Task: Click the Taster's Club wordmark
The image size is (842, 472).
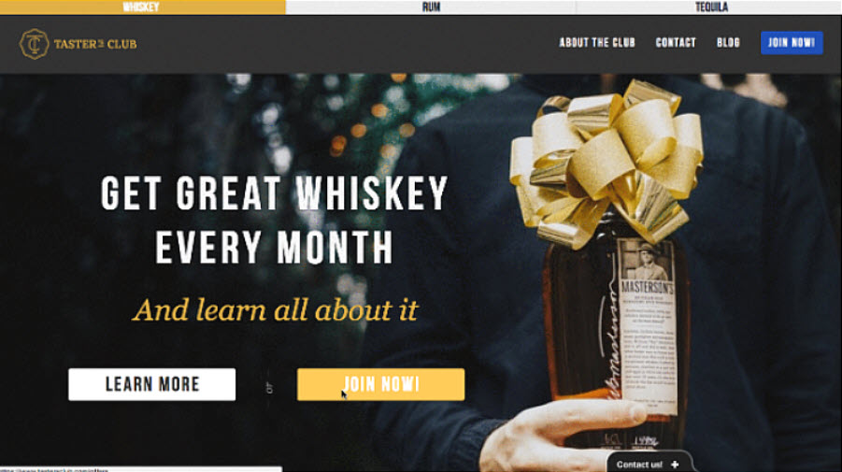Action: pyautogui.click(x=95, y=44)
